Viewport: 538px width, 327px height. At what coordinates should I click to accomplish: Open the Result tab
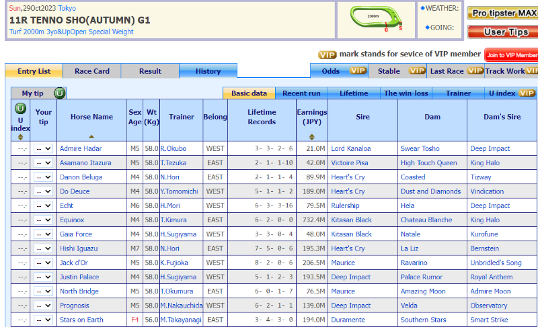coord(150,71)
